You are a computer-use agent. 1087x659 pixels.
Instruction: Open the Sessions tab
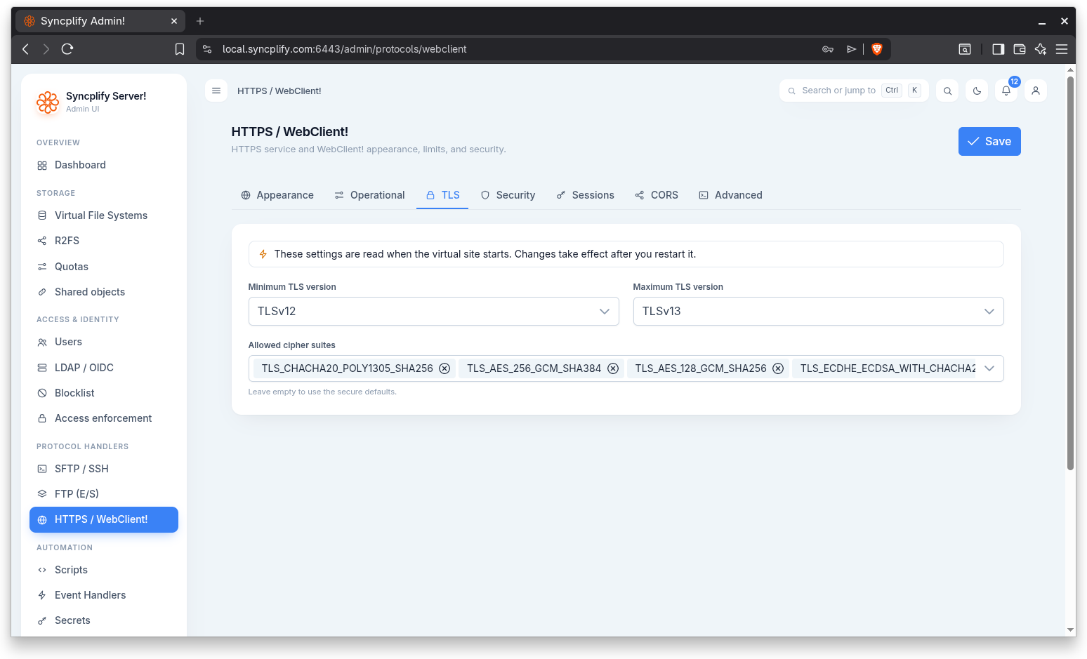coord(585,195)
